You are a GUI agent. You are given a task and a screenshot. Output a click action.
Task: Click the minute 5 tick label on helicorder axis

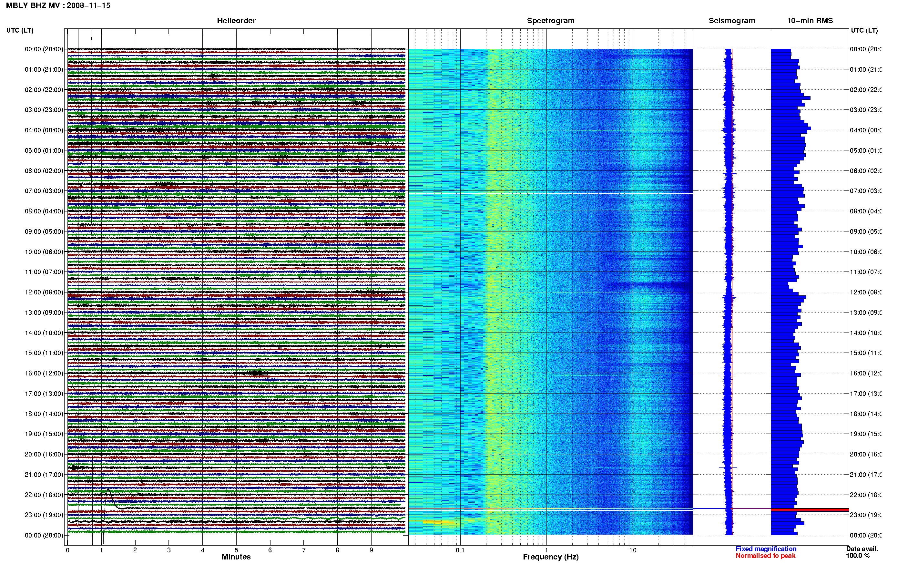pyautogui.click(x=236, y=550)
